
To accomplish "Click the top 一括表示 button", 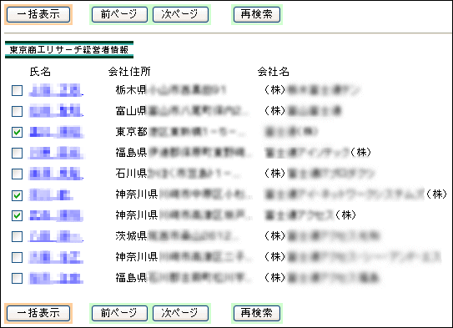I will tap(38, 14).
